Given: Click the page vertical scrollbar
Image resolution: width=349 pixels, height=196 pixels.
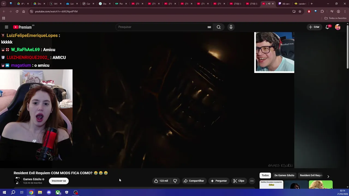Looking at the screenshot, I should (348, 46).
